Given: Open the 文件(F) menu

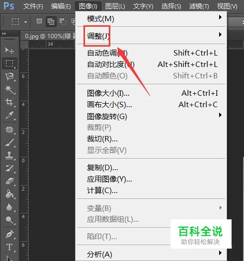Looking at the screenshot, I should (x=33, y=6).
